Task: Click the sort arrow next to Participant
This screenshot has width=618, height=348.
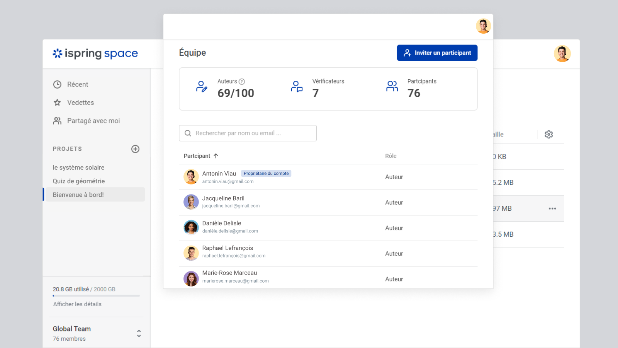Action: (x=216, y=156)
